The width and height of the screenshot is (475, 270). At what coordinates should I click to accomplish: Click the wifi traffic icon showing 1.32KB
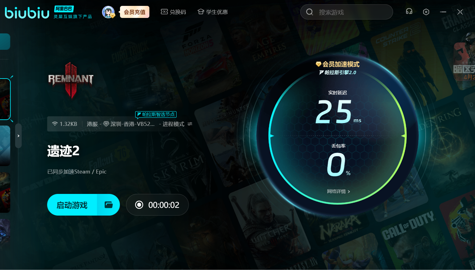(x=55, y=124)
